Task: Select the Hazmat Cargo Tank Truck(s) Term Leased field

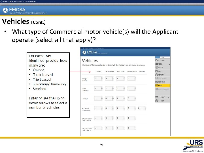Action: (109, 118)
